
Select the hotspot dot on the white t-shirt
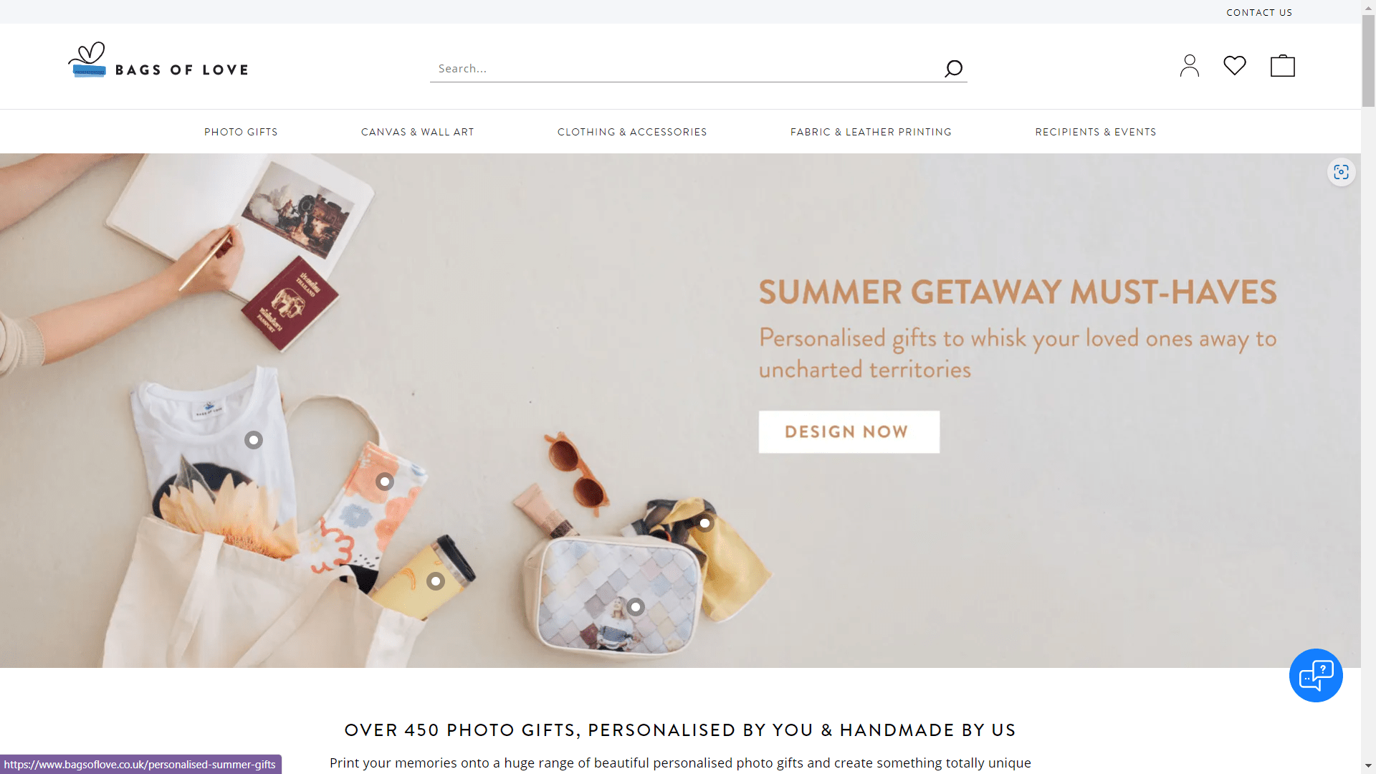[x=254, y=440]
